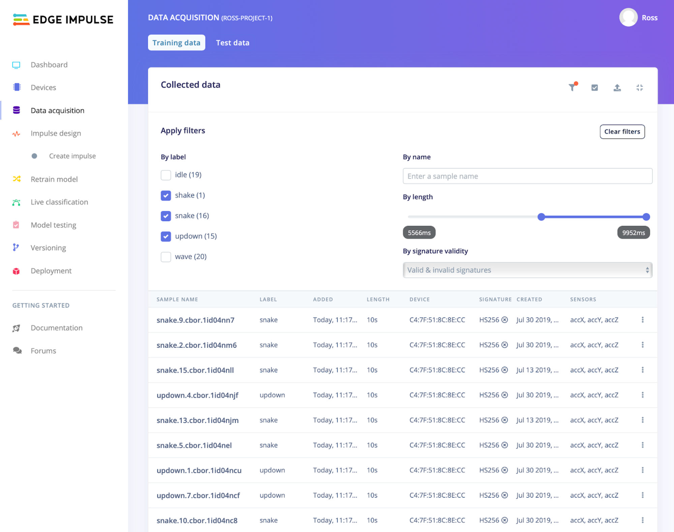Enable the idle label checkbox

pos(165,175)
